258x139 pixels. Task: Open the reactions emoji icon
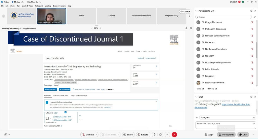(x=160, y=135)
